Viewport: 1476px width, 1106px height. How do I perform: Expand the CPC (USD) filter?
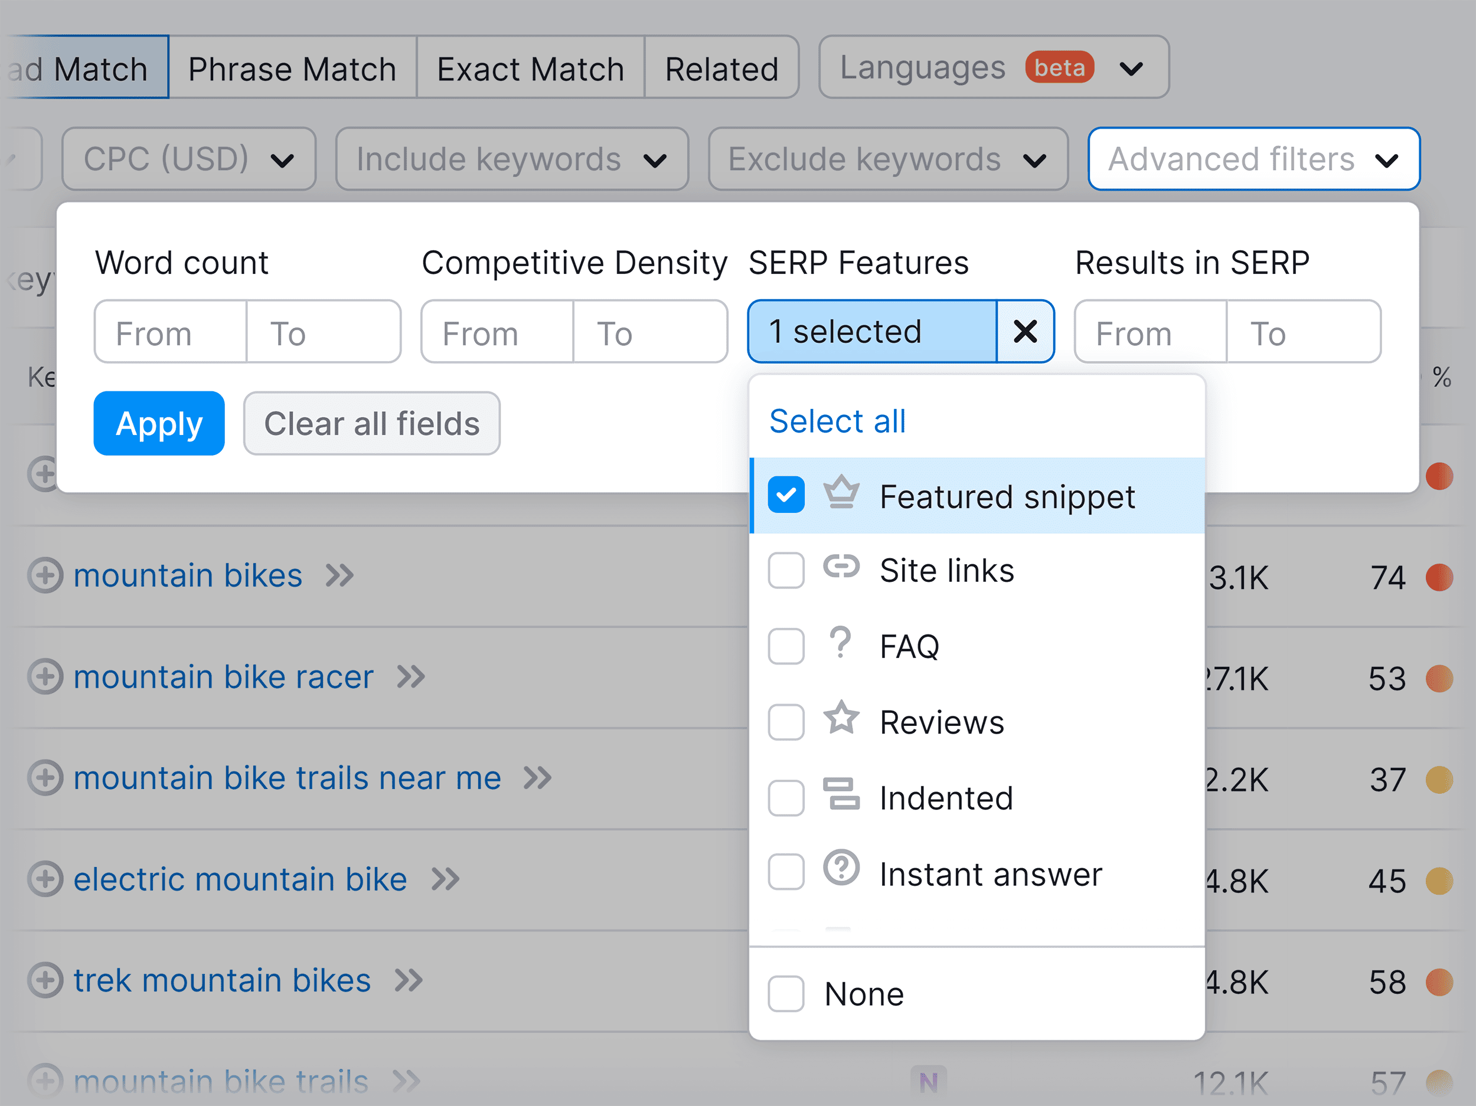point(188,159)
